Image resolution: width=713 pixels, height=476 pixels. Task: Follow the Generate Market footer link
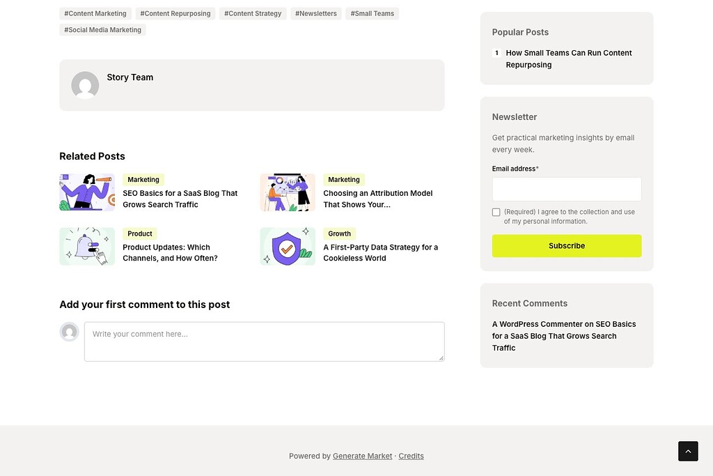coord(362,456)
